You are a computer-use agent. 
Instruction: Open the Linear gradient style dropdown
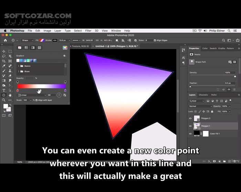[32, 95]
